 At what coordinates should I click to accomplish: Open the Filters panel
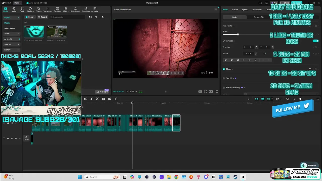(66, 10)
